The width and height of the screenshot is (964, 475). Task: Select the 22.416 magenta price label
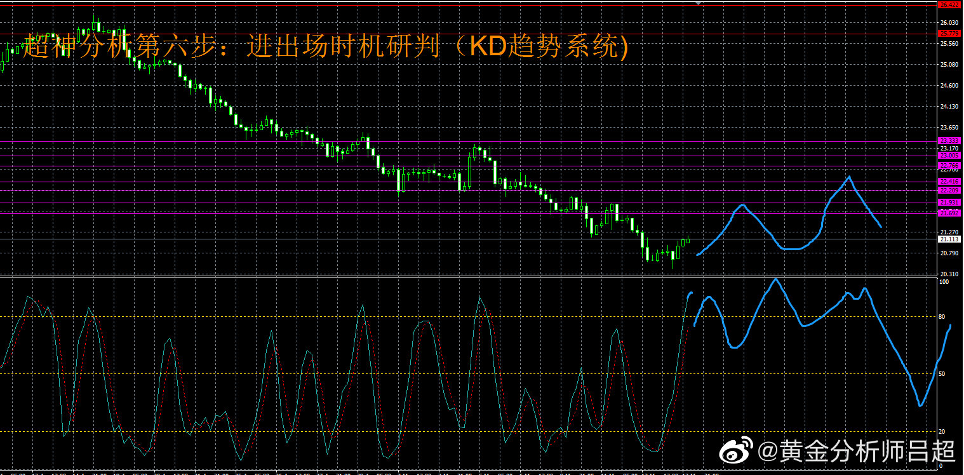949,182
